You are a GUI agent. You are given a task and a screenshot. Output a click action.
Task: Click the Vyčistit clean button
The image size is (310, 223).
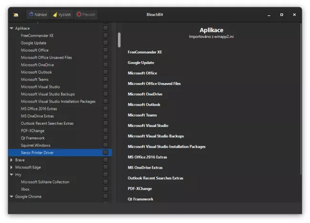point(62,15)
